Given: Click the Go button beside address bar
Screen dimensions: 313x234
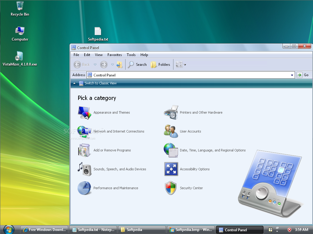Looking at the screenshot, I should point(303,75).
